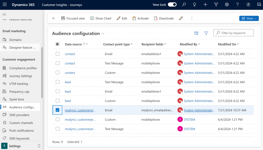Click the advanced filter funnel icon in header

(x=216, y=5)
